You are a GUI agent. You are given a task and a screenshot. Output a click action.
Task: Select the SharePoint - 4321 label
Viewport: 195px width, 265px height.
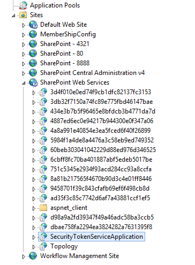click(x=65, y=44)
